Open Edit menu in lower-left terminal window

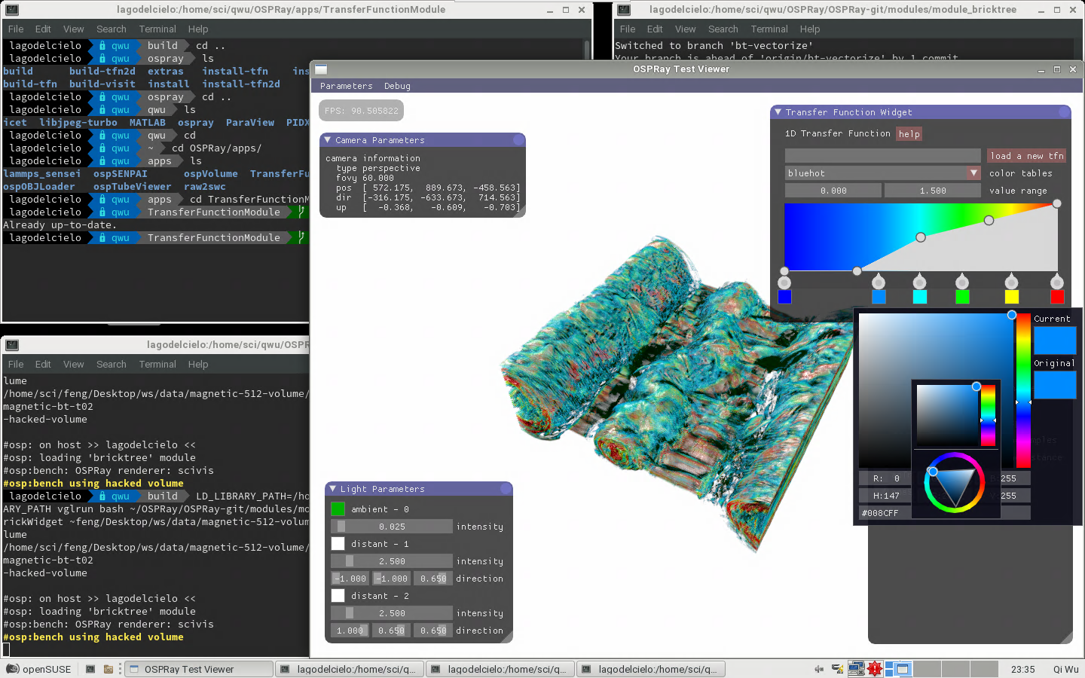pyautogui.click(x=44, y=365)
